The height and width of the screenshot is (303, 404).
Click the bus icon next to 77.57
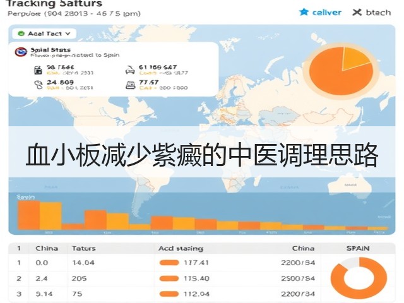pos(131,85)
